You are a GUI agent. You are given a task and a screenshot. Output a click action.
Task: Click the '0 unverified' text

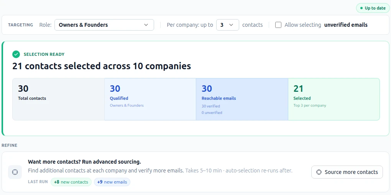(212, 113)
